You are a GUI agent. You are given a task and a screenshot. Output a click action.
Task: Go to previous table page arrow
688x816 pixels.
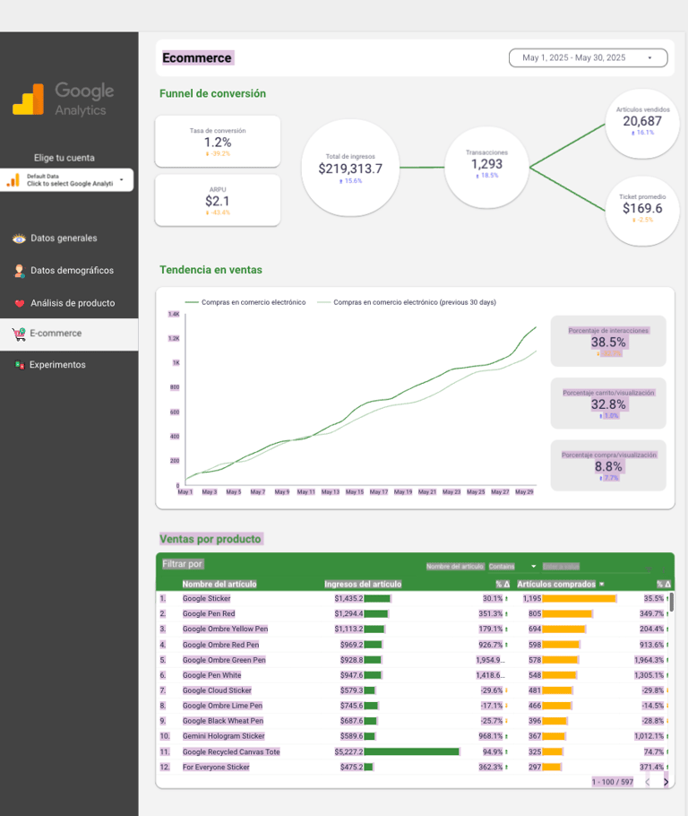click(648, 782)
